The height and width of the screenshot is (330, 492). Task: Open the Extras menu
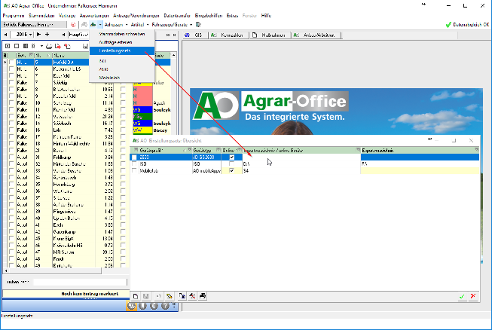tap(232, 15)
